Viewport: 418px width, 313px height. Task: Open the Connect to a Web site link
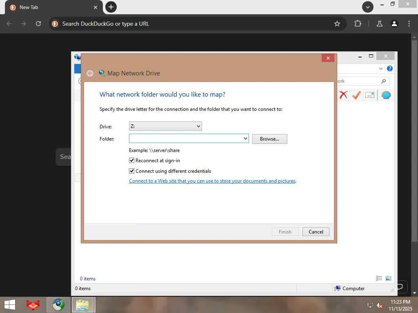click(212, 181)
